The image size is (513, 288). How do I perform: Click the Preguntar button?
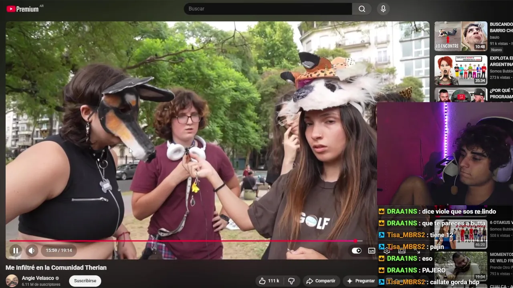360,281
